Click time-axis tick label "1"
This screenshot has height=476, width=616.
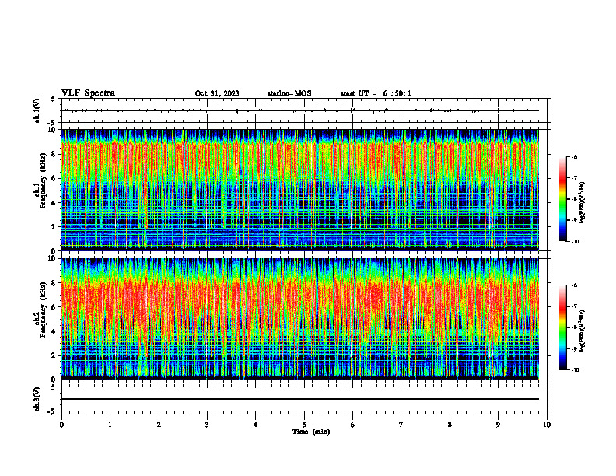click(x=110, y=425)
